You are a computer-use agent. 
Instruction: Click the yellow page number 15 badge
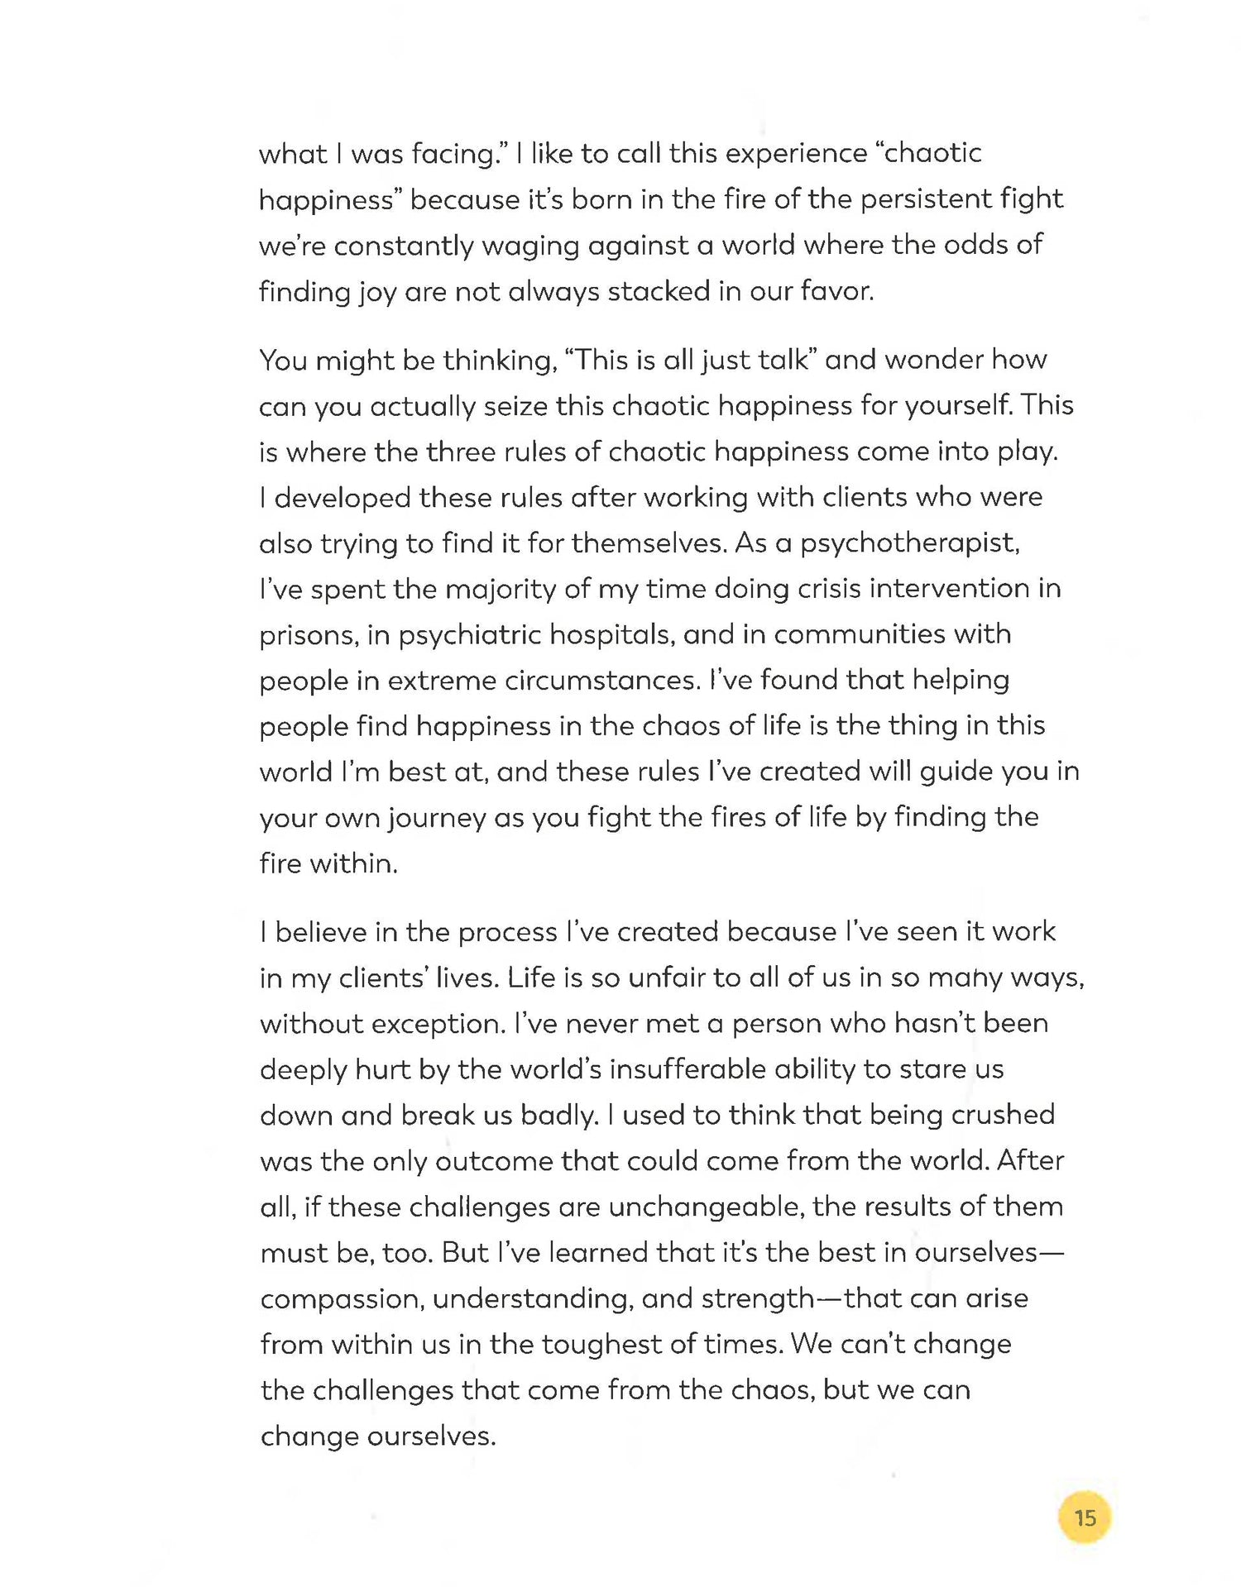coord(1084,1518)
